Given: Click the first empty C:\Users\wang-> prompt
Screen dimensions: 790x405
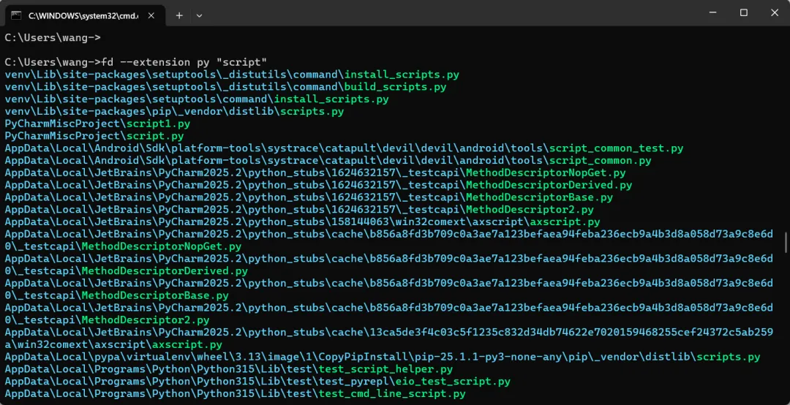Looking at the screenshot, I should coord(53,38).
